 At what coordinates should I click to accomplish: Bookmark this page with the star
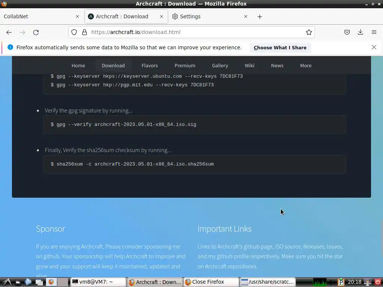point(309,32)
